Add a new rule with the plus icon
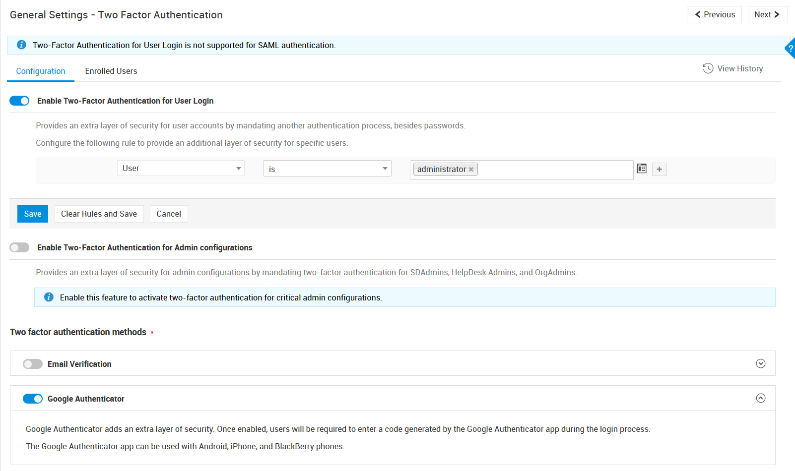795x471 pixels. [659, 170]
